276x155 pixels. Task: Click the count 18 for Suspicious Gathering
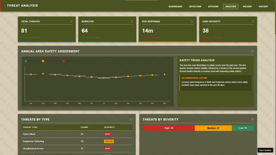(x=82, y=141)
